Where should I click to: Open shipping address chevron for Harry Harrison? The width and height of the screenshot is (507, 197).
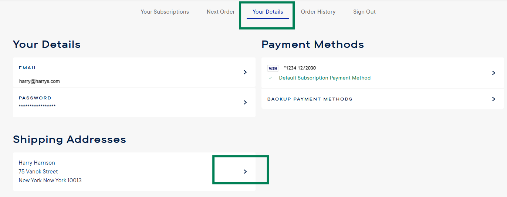tap(245, 172)
